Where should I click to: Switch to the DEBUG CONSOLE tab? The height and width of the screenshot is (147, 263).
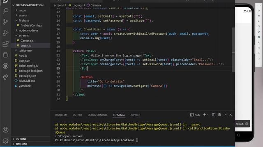pos(97,115)
